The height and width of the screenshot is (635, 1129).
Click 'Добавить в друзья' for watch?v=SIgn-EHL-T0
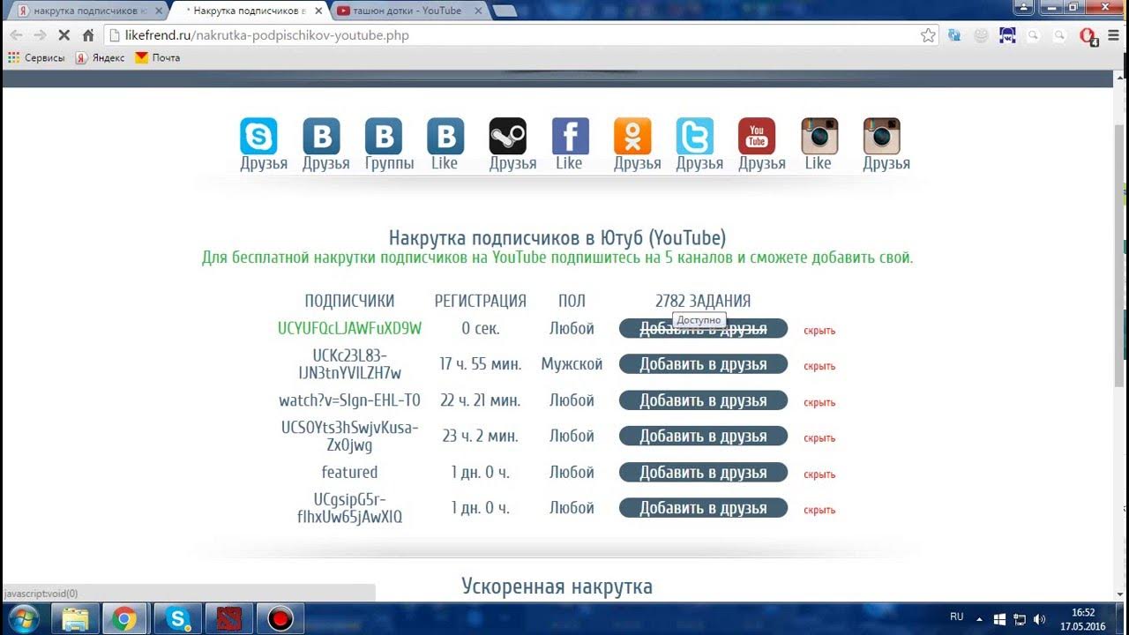[703, 400]
